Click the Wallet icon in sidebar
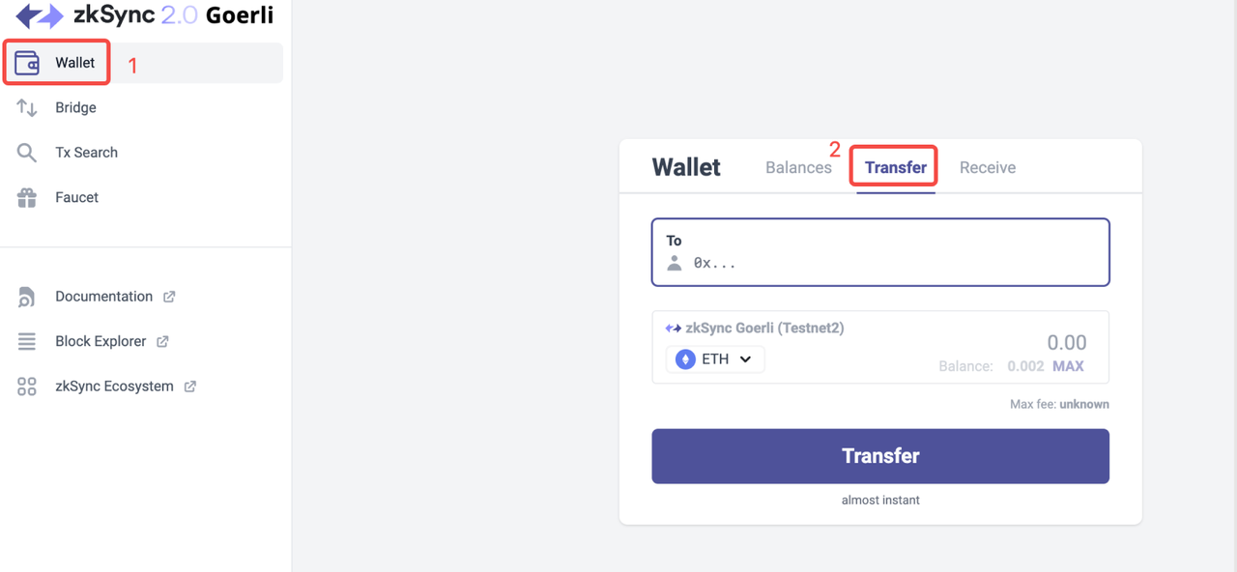This screenshot has height=572, width=1237. (x=27, y=63)
